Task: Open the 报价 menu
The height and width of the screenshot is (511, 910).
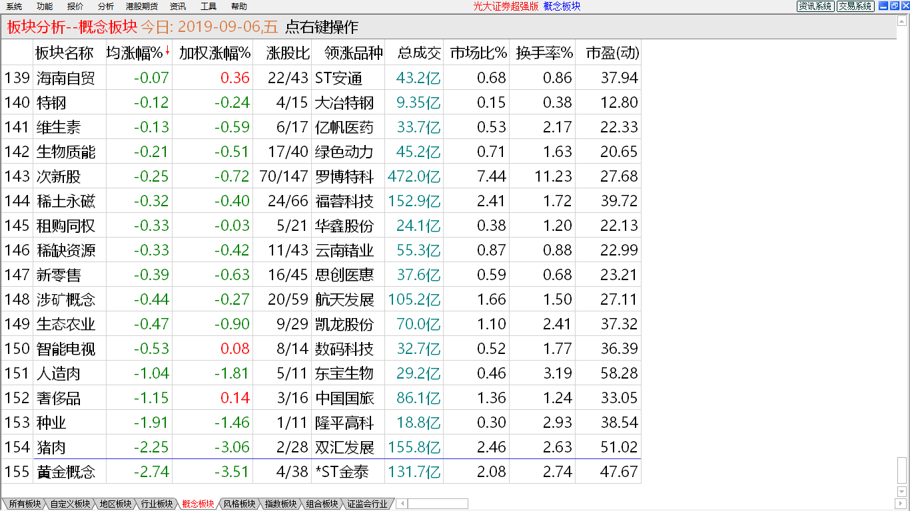Action: [x=75, y=6]
